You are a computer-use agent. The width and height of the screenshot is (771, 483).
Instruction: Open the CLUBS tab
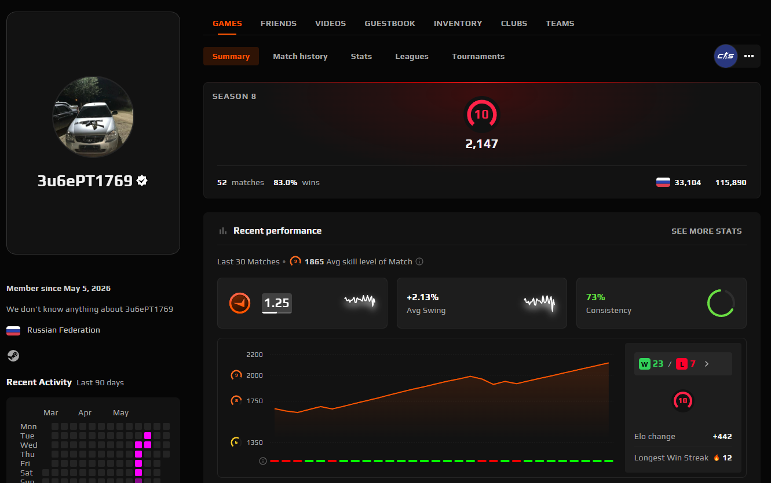[514, 24]
